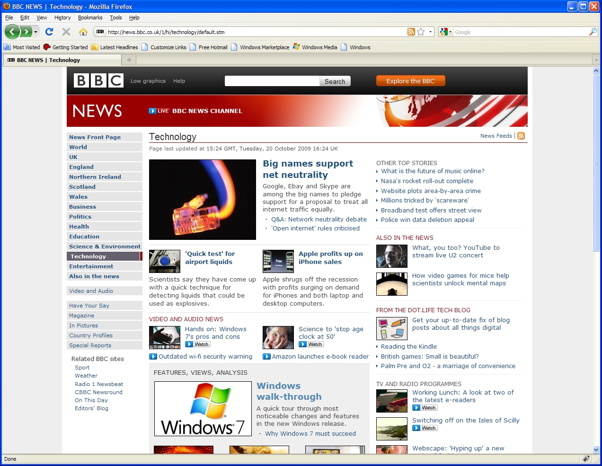Click the Windows 7 logo thumbnail
This screenshot has height=466, width=602.
[203, 408]
